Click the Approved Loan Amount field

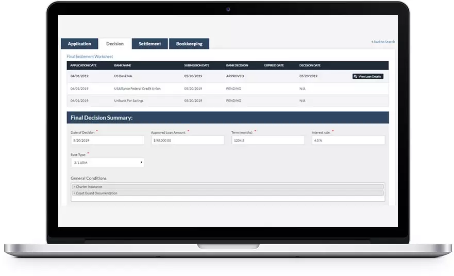coord(188,140)
